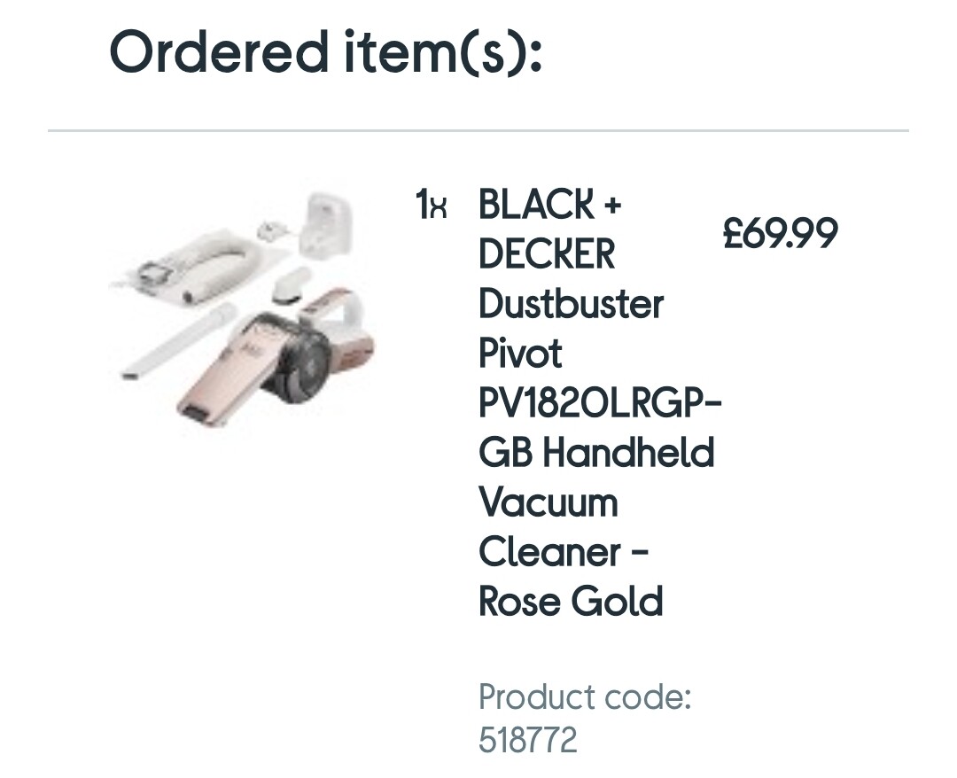The image size is (957, 778).
Task: Click the "Product code:" label
Action: (585, 697)
